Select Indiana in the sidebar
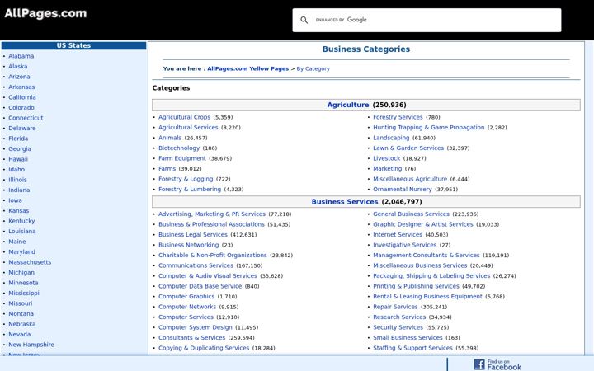Screen dimensions: 594x371 pyautogui.click(x=19, y=190)
